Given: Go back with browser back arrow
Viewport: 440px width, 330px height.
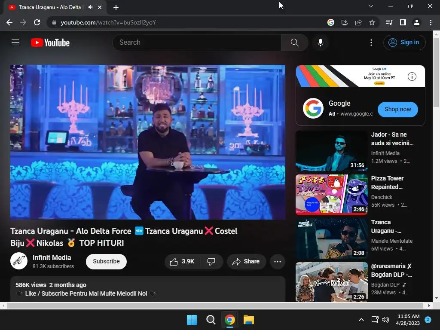Looking at the screenshot, I should (9, 22).
